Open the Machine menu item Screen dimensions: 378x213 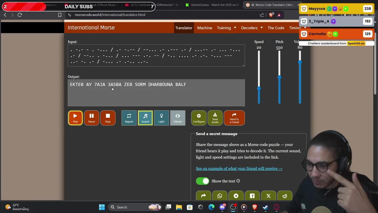pyautogui.click(x=205, y=28)
